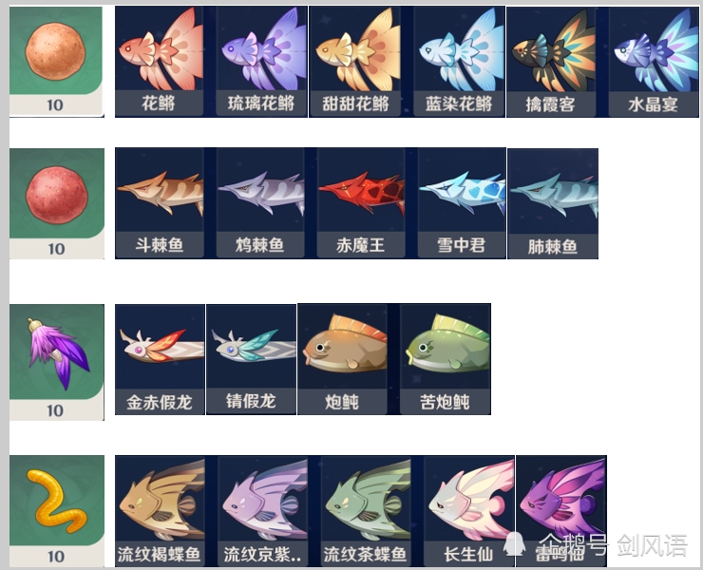Click the 斗棘鱼 fish card
Screen dimensions: 703x570
(x=160, y=203)
